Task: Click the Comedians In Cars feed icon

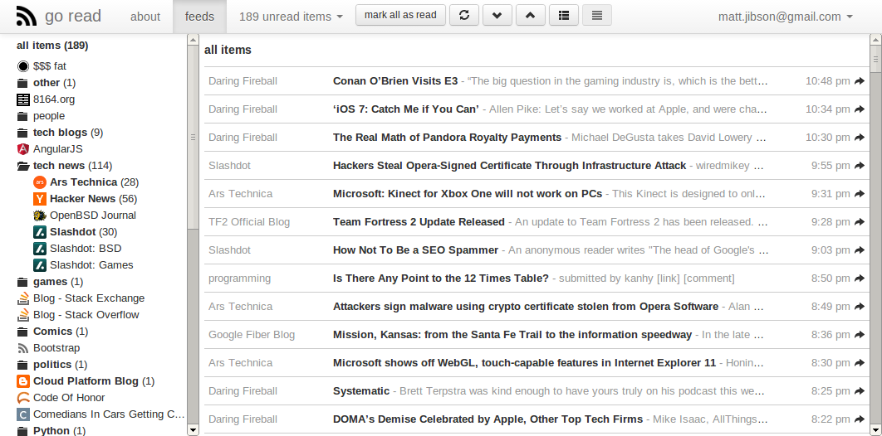Action: [23, 414]
